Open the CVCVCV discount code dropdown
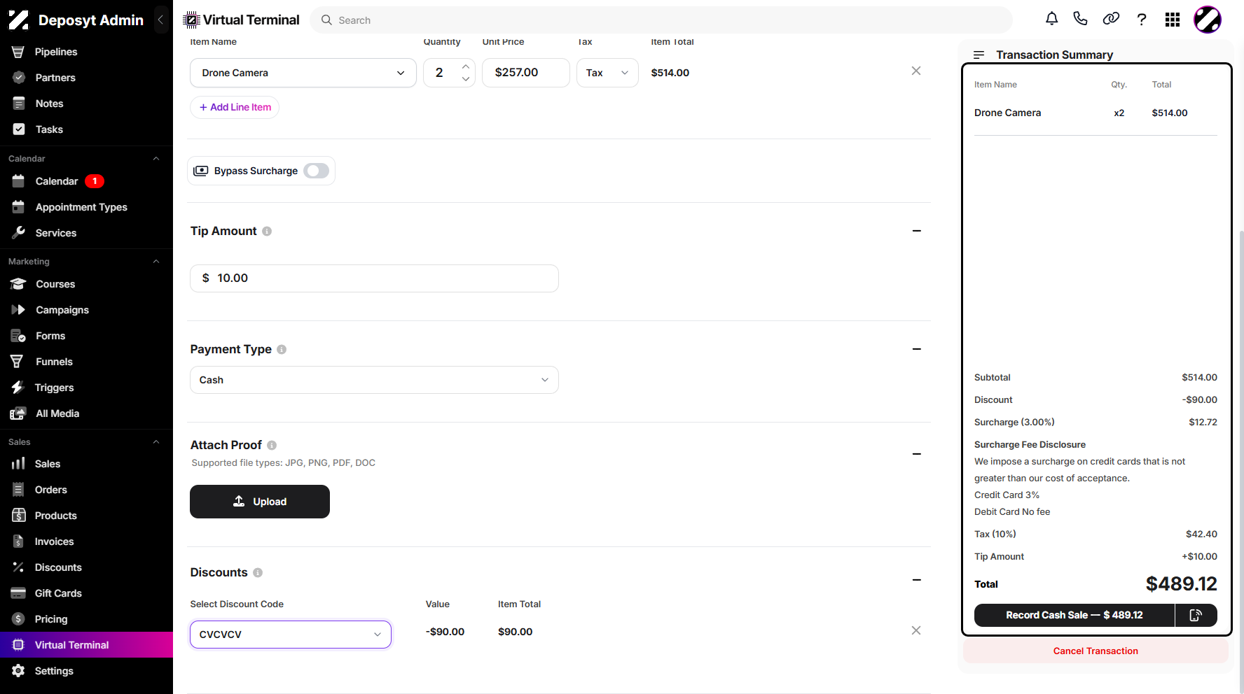This screenshot has width=1244, height=694. (x=291, y=635)
